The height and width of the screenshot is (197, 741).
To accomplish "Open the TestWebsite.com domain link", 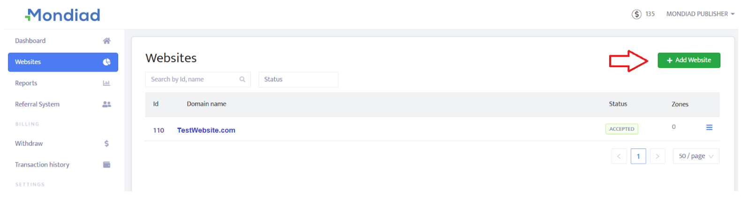I will pos(206,131).
